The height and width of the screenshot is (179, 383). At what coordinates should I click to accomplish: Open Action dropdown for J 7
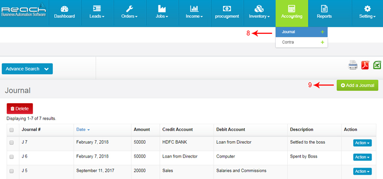[362, 143]
